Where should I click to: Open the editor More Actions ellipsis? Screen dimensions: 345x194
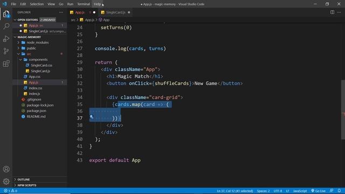pos(339,12)
